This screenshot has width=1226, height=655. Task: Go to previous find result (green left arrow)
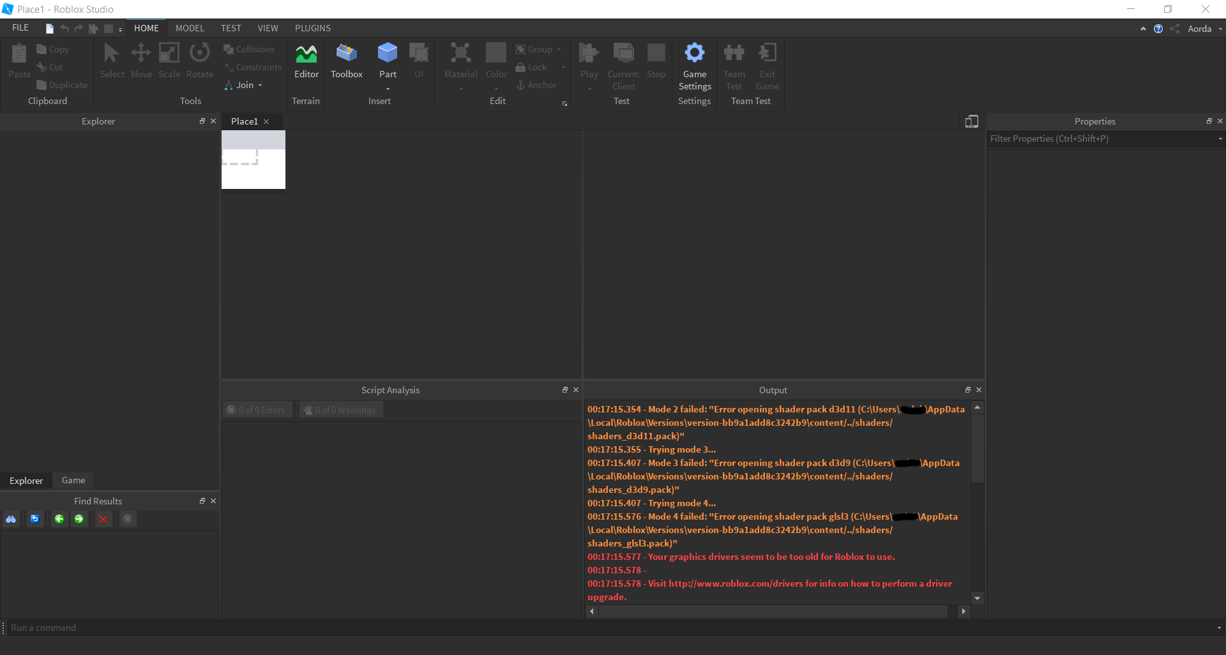[x=59, y=519]
